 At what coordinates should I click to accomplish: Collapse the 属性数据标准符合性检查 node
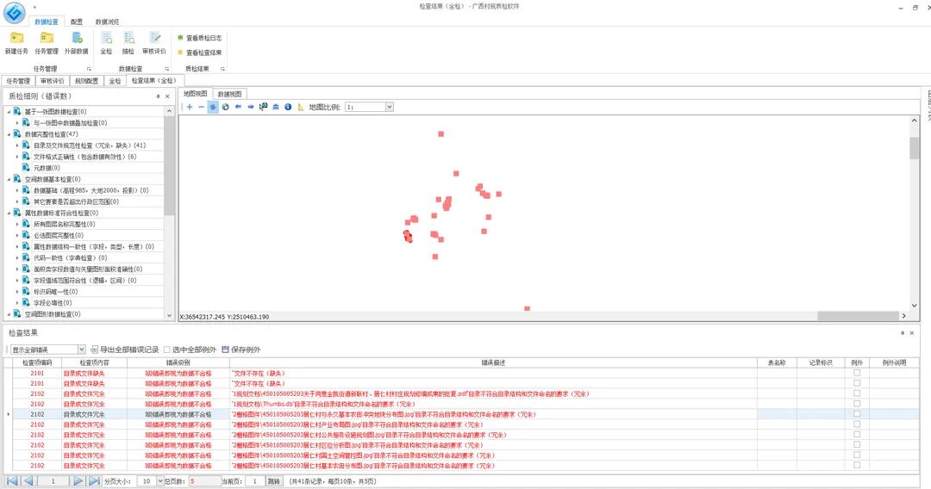[9, 213]
